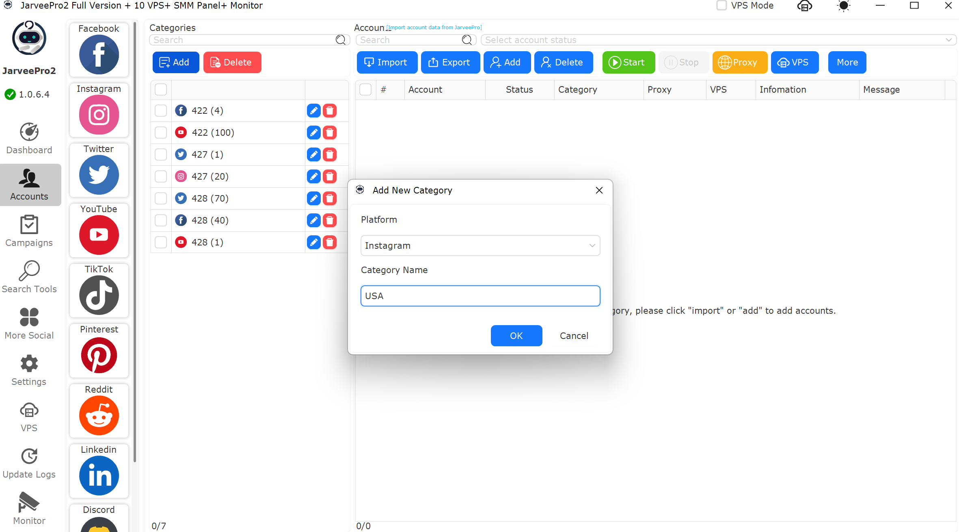Select the Reddit platform icon
Screen dimensions: 959x532
(99, 415)
